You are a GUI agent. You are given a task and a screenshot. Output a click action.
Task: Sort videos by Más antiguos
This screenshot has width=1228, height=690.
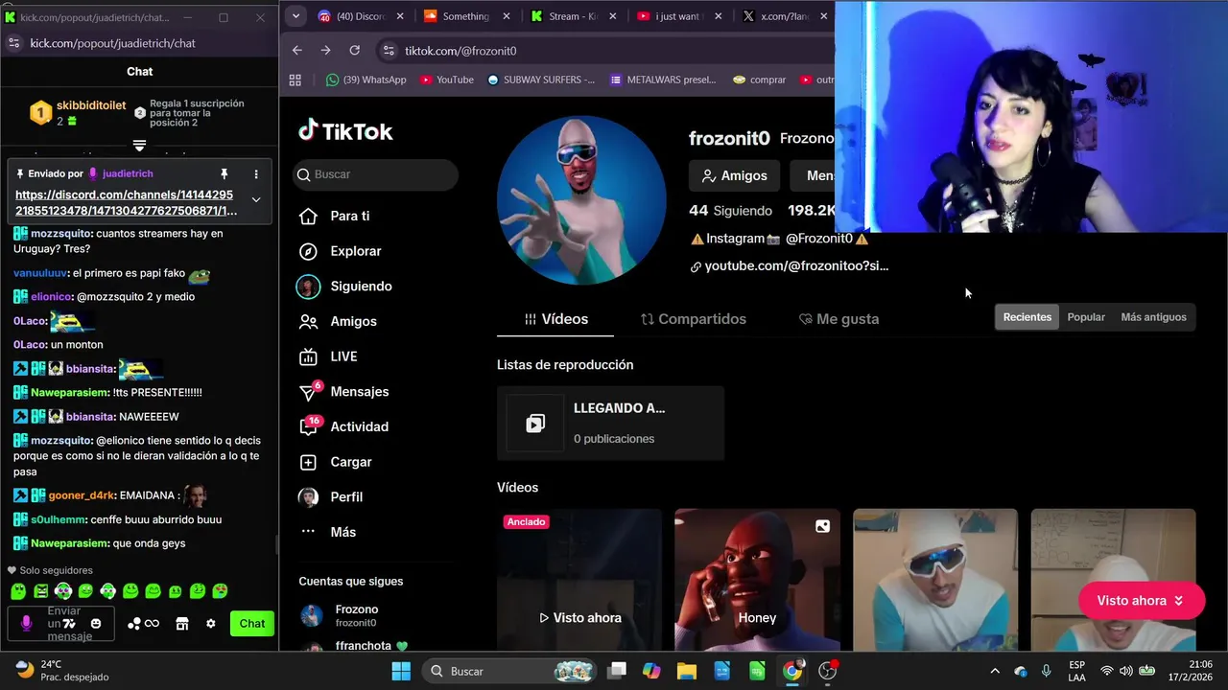1153,317
